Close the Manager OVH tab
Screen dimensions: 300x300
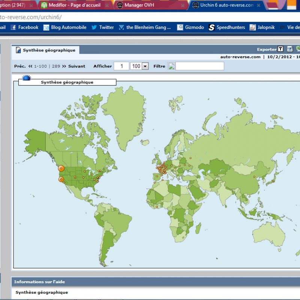click(183, 6)
